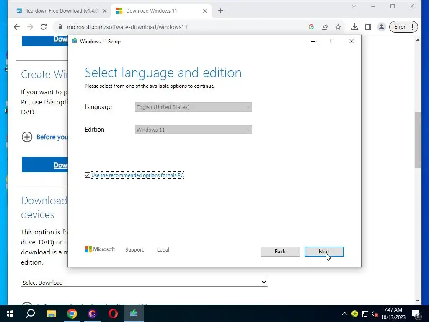
Task: Click the Google icon in address bar
Action: pyautogui.click(x=311, y=27)
